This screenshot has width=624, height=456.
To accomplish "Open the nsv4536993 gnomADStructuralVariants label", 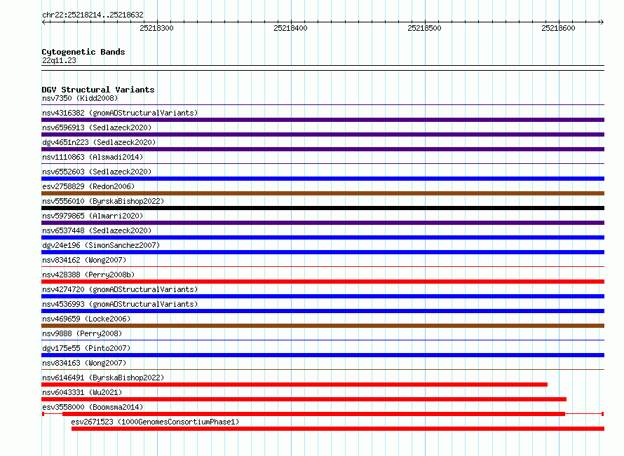I will coord(120,304).
